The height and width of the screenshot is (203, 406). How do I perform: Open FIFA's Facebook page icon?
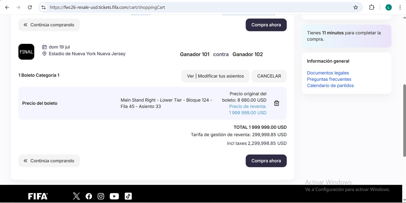89,196
